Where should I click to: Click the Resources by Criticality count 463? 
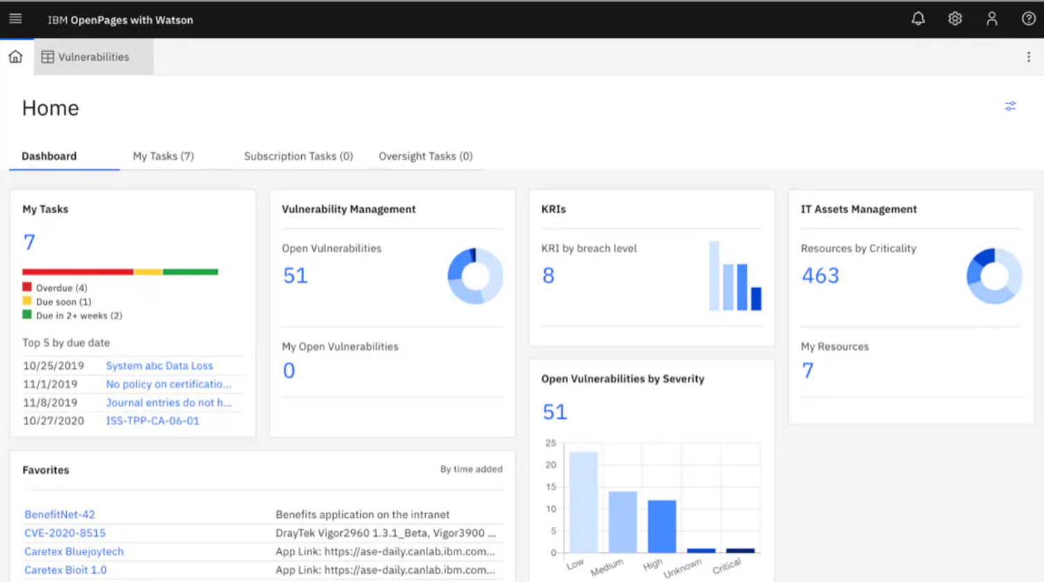point(820,276)
